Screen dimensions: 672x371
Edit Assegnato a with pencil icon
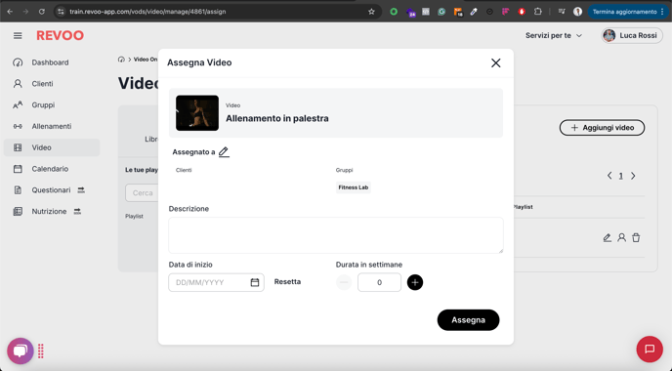pyautogui.click(x=224, y=152)
